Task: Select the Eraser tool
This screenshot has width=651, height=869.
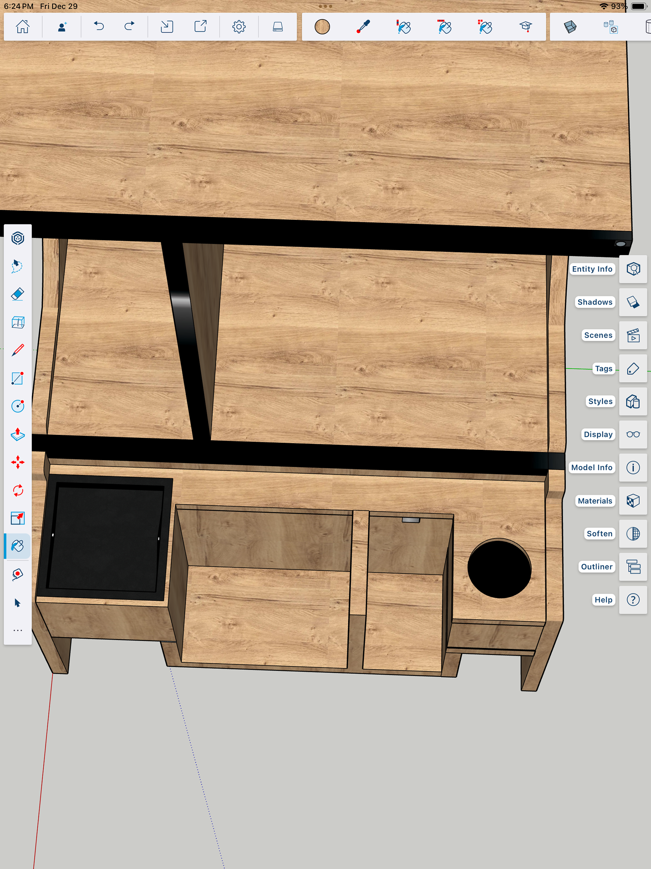Action: tap(18, 294)
